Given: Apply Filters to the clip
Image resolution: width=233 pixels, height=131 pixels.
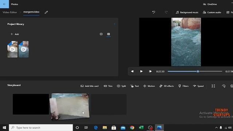Looking at the screenshot, I should click(x=183, y=86).
